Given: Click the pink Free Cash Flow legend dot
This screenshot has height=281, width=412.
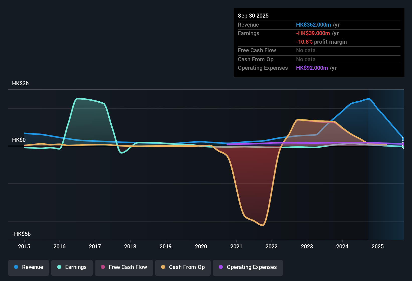Looking at the screenshot, I should [103, 267].
